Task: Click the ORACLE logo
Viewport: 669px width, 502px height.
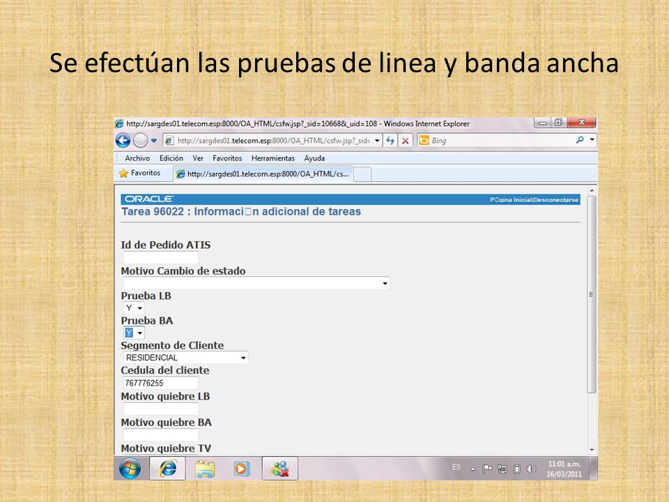Action: (x=148, y=199)
